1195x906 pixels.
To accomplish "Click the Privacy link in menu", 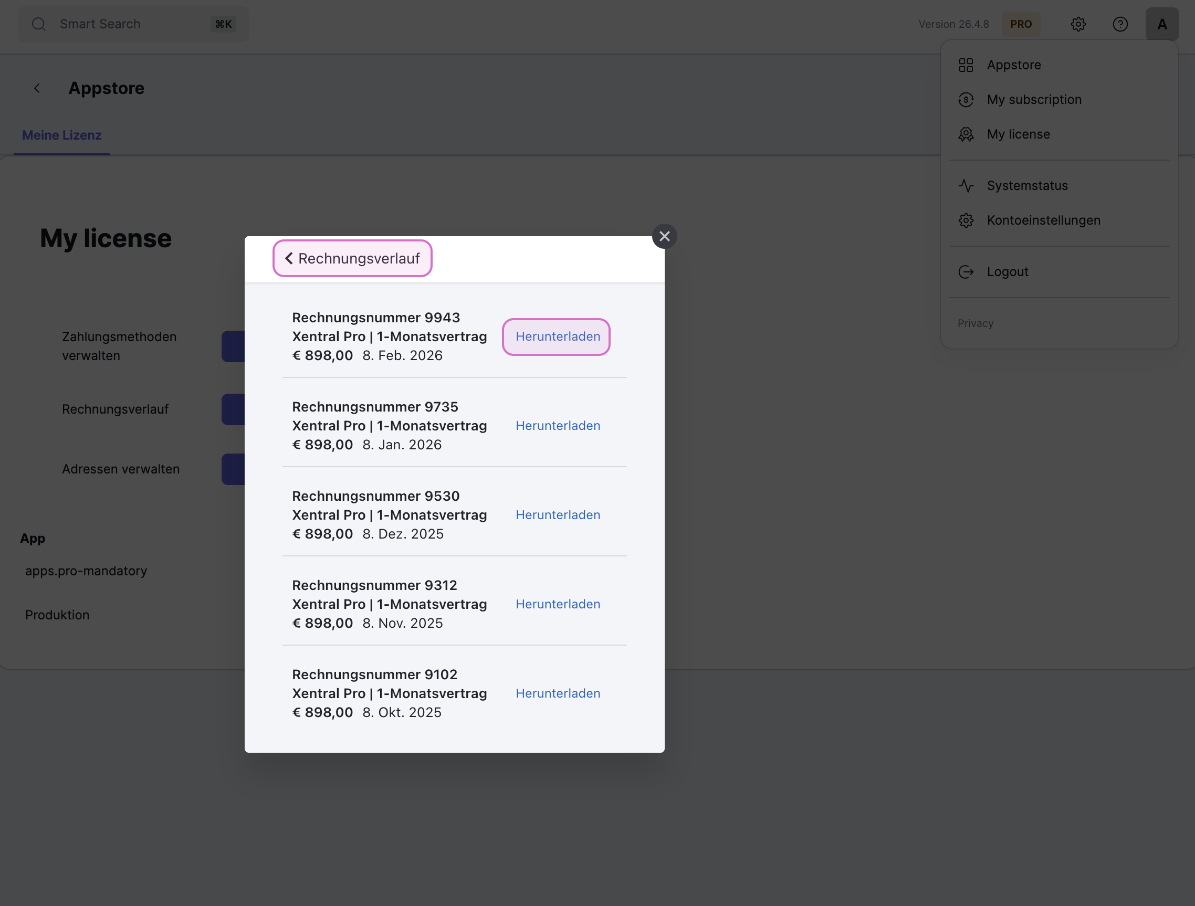I will (x=975, y=324).
